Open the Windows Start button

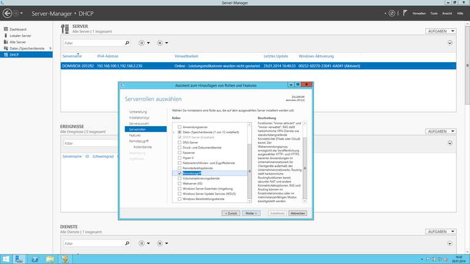(x=8, y=258)
